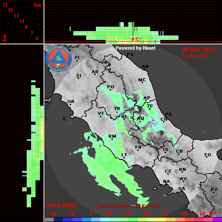The width and height of the screenshot is (222, 222).
Task: Click the CE city label
Action: coord(168,171)
